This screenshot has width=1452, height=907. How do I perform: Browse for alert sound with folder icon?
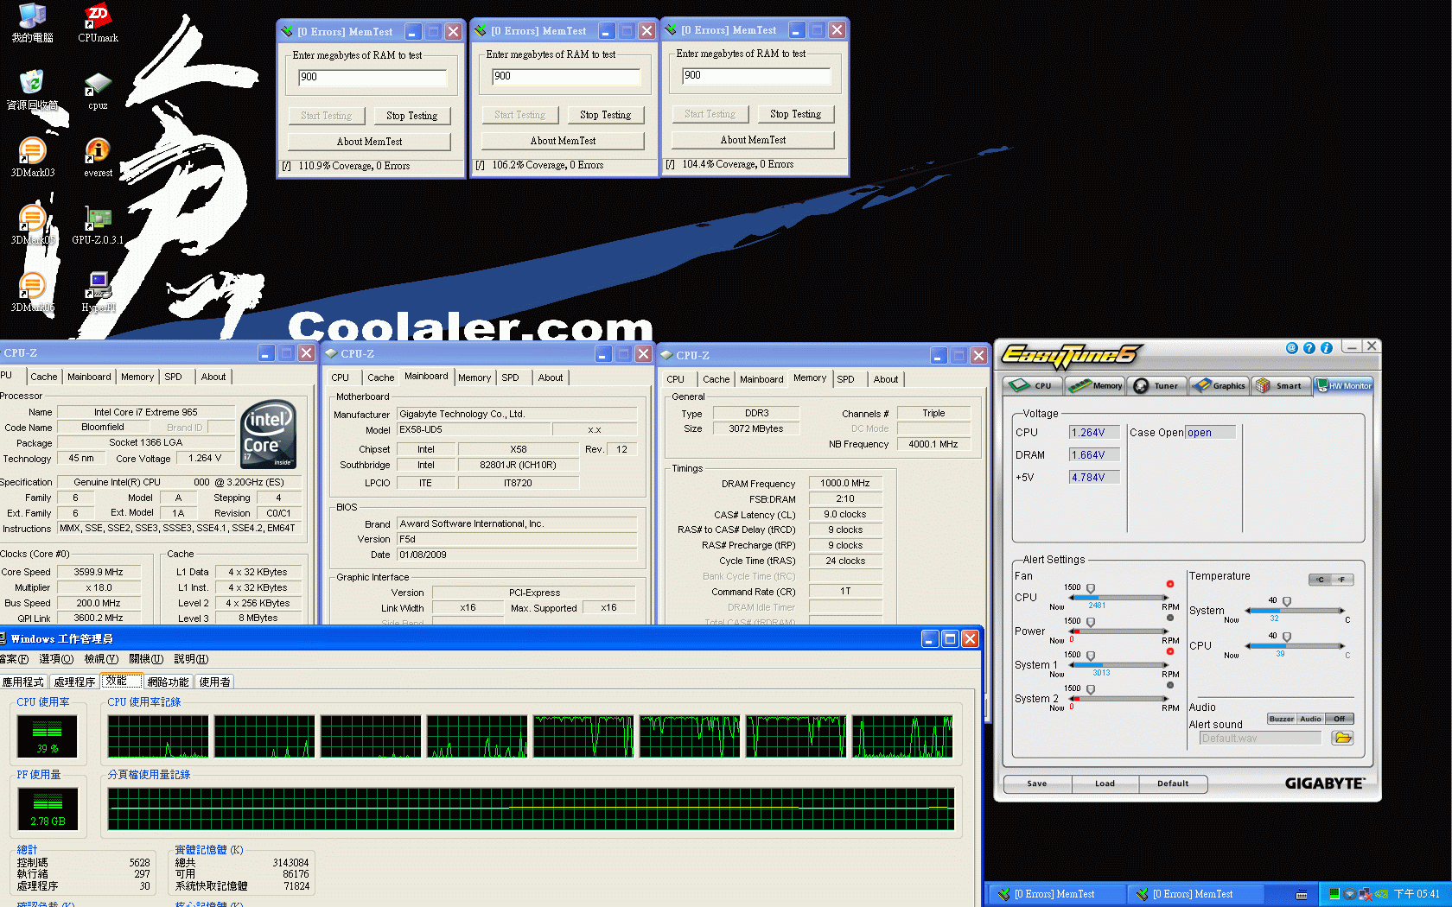click(1342, 738)
